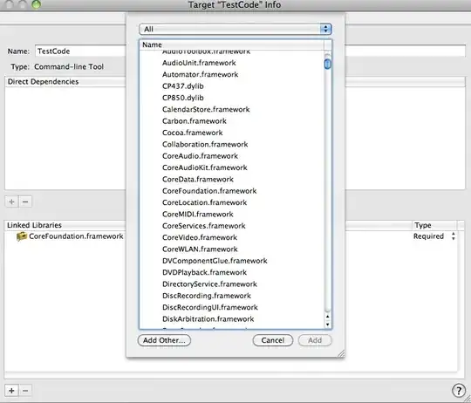Click the green zoom window button
471x403 pixels.
click(x=37, y=3)
